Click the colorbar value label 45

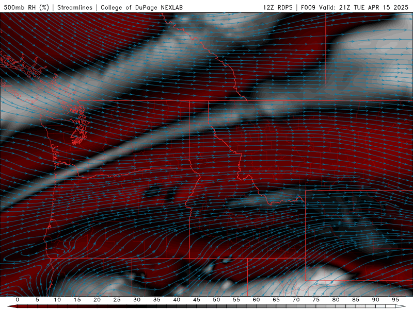point(197,300)
